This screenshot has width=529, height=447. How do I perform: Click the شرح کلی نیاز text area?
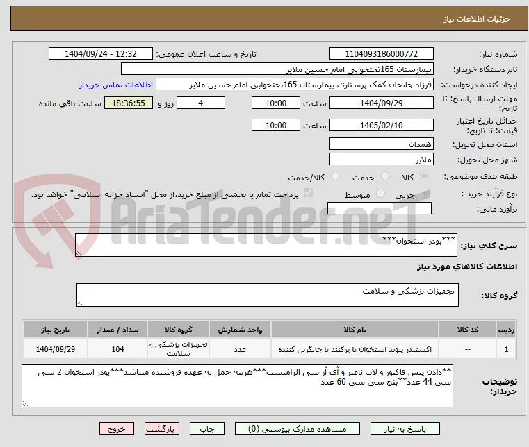point(266,245)
